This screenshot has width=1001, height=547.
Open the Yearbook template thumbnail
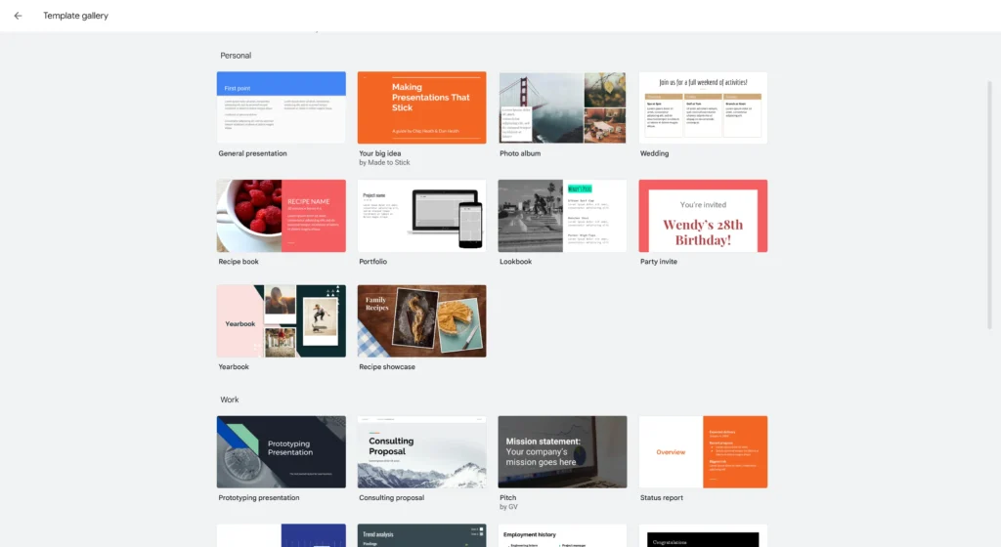[x=281, y=320]
